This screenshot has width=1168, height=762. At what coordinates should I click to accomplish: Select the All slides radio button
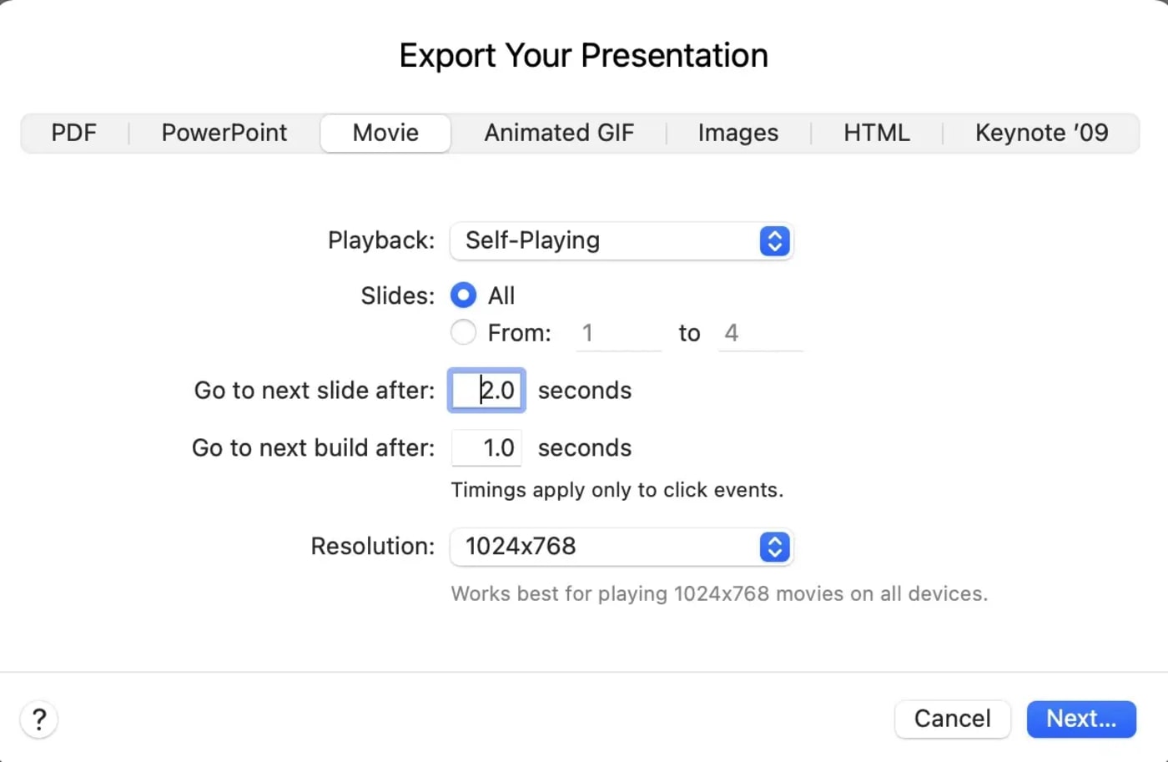click(x=463, y=295)
